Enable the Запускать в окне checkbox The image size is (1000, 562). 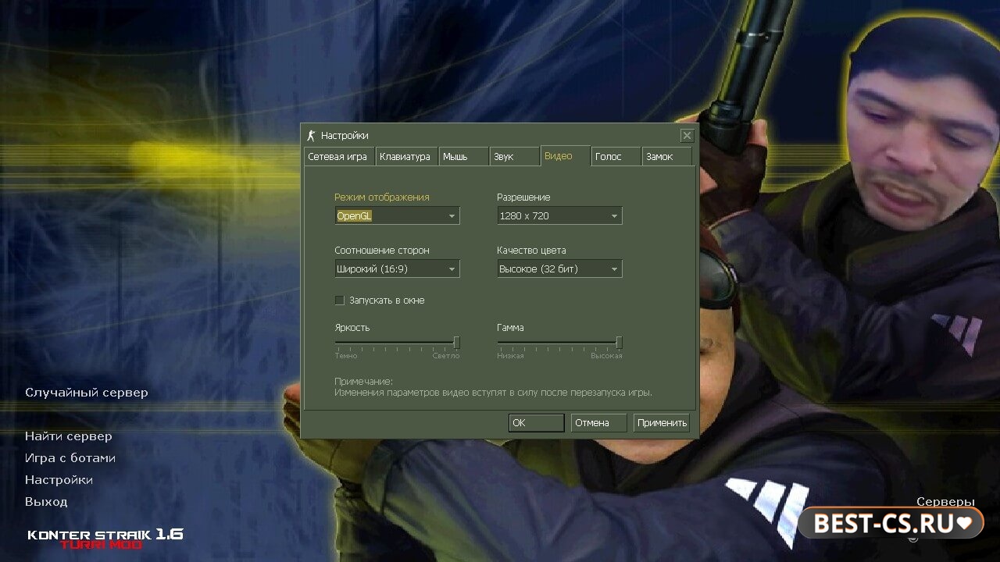(340, 301)
